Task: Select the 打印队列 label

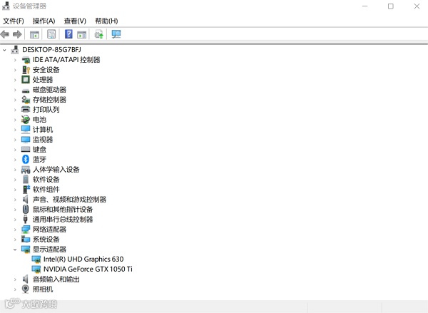Action: point(46,110)
